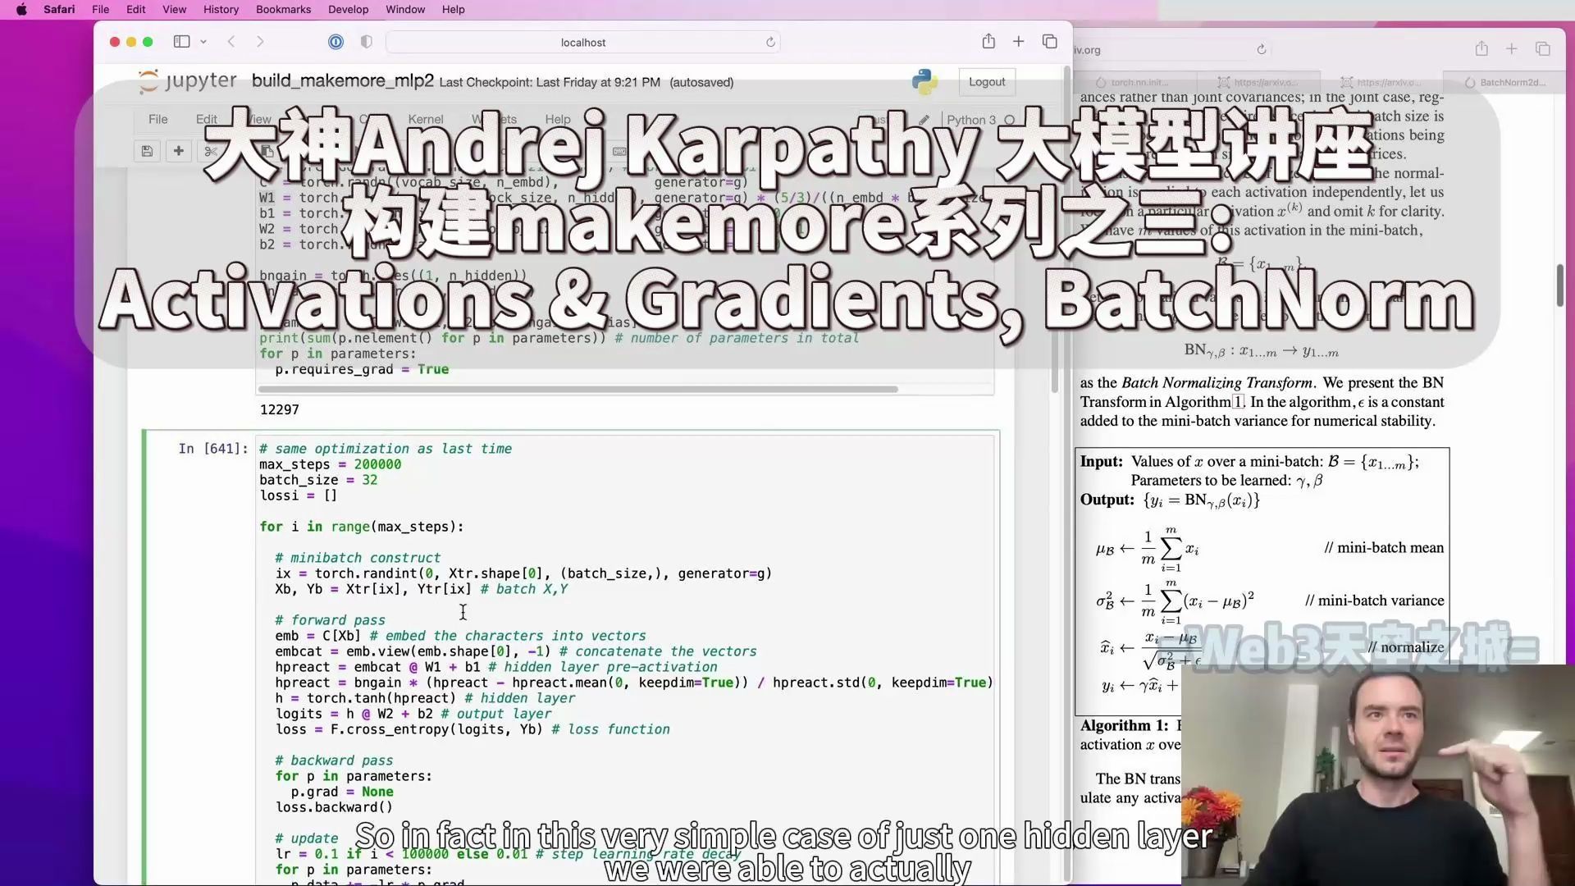Click the notebook title build_makemore_mlp2 to rename
The width and height of the screenshot is (1575, 886).
click(x=343, y=81)
